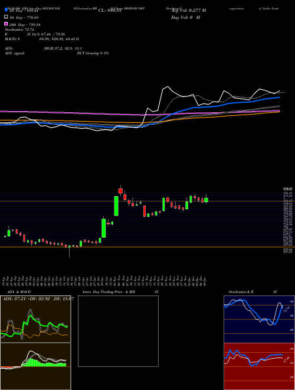Image resolution: width=295 pixels, height=390 pixels.
Task: Select the '50 Day = 770.89' legend text
Action: 25,18
